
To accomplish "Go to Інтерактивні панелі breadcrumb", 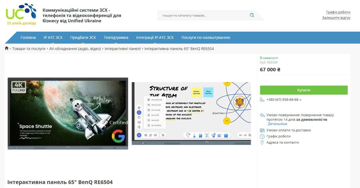I will pos(123,49).
